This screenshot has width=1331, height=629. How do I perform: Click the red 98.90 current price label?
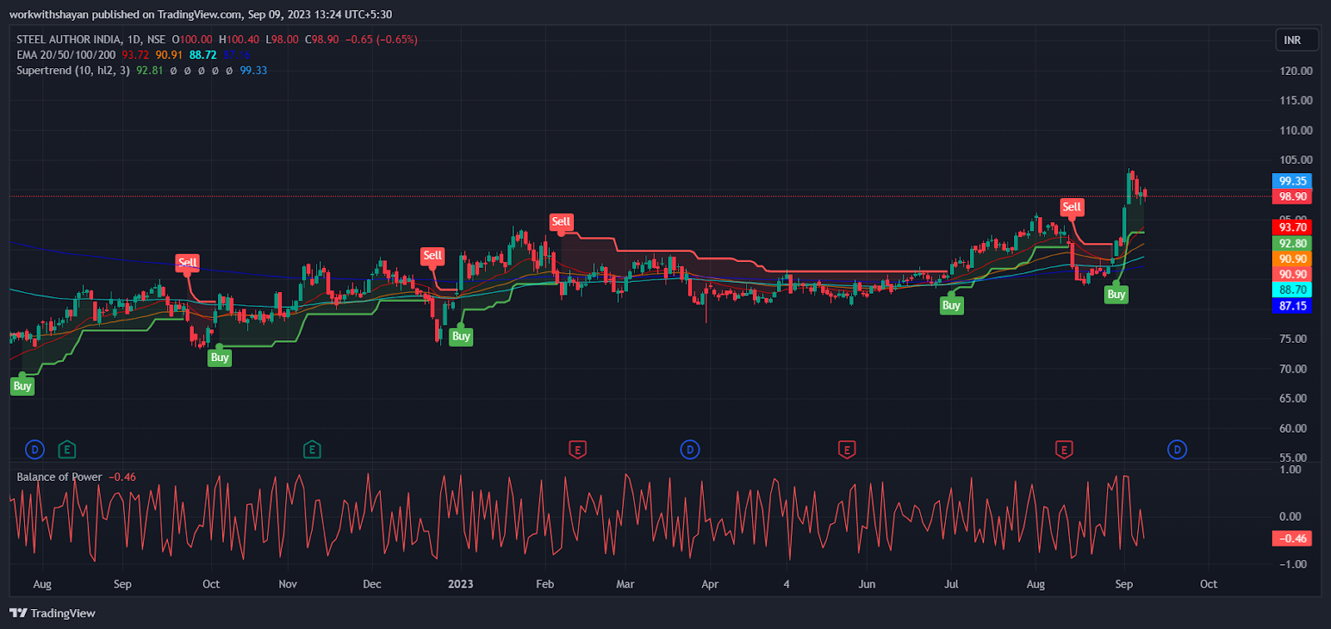tap(1292, 197)
